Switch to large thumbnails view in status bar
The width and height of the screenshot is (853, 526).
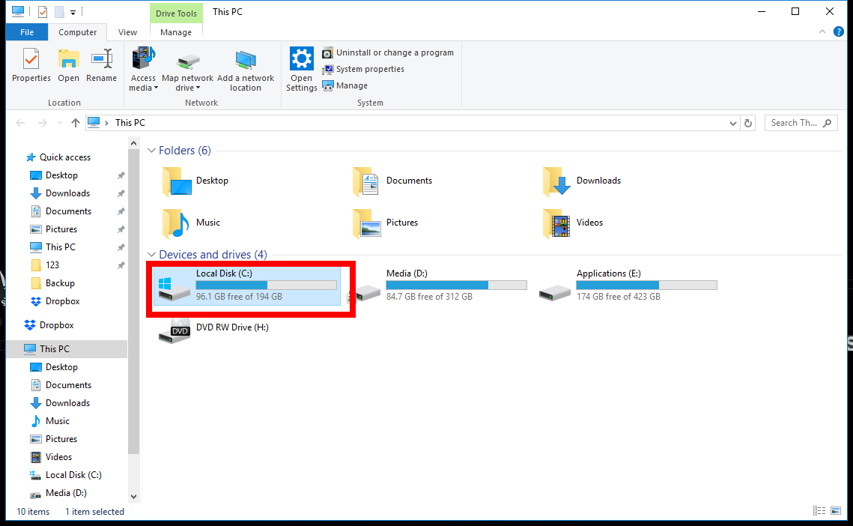coord(835,510)
